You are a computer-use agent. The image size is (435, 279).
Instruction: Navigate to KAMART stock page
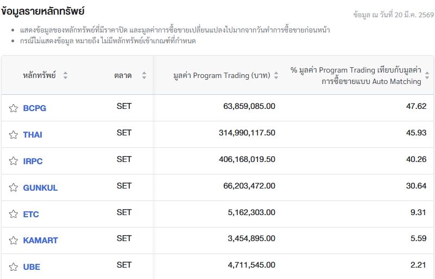coord(40,241)
